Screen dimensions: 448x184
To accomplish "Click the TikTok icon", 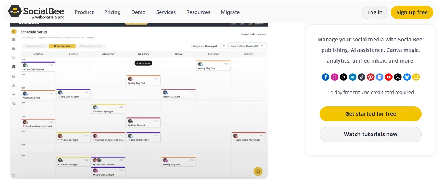I will [x=362, y=77].
